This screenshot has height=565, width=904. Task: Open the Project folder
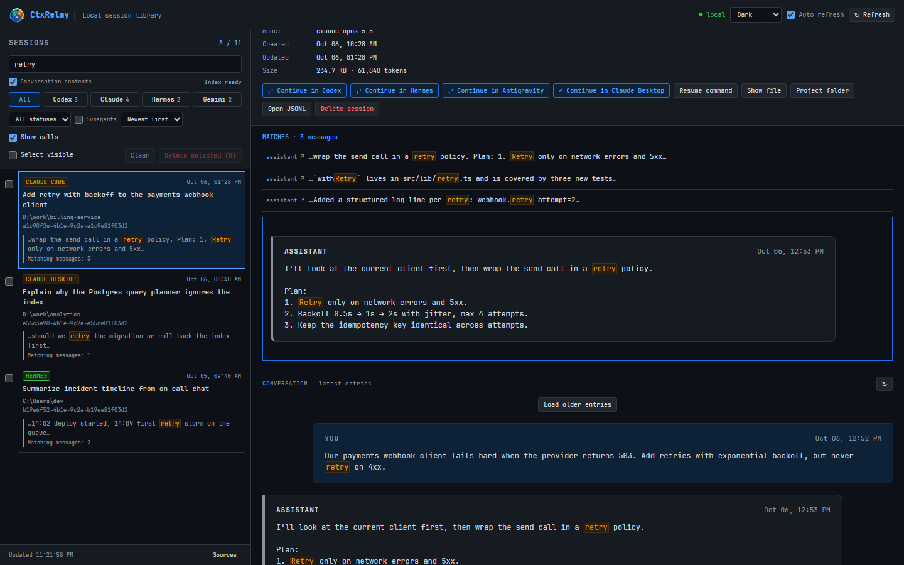click(x=822, y=91)
